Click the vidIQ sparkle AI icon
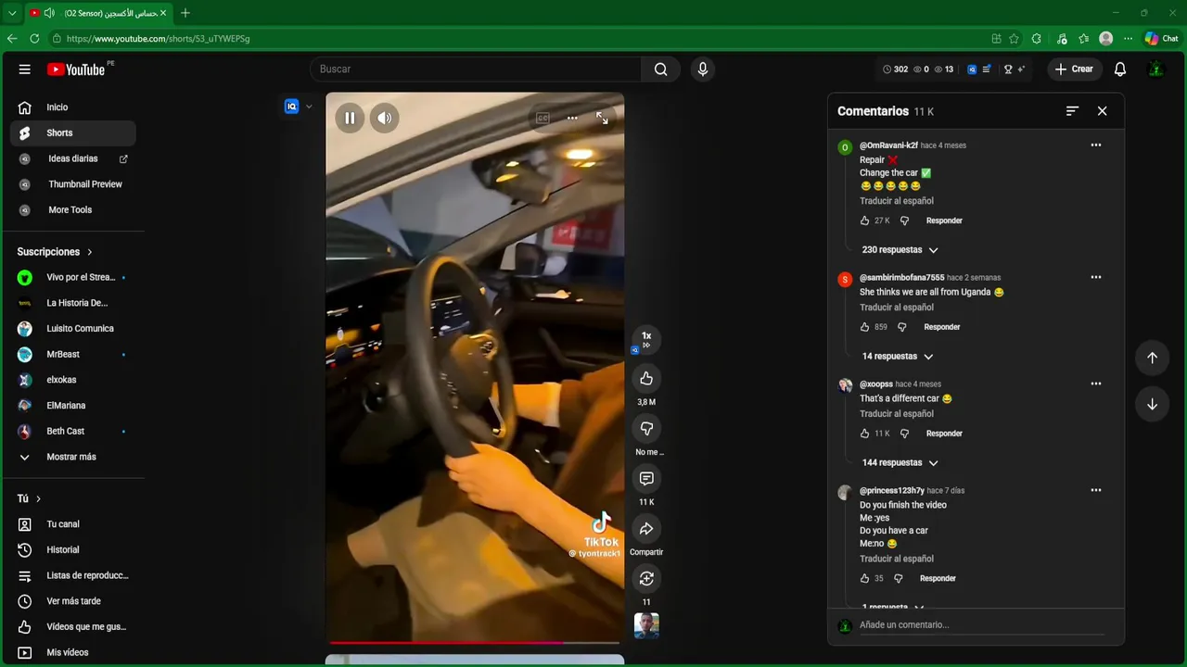1187x667 pixels. pos(1021,69)
